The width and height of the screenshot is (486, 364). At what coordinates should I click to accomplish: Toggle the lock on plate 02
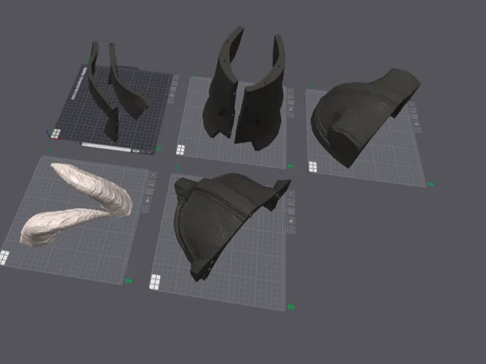(291, 109)
